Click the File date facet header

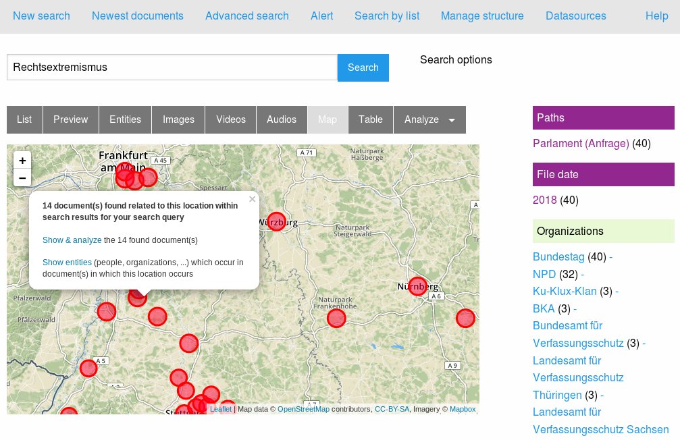603,175
